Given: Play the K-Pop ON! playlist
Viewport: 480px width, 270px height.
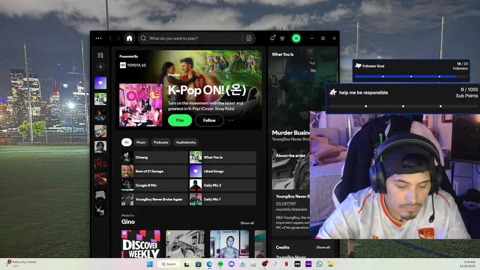Looking at the screenshot, I should [x=180, y=120].
